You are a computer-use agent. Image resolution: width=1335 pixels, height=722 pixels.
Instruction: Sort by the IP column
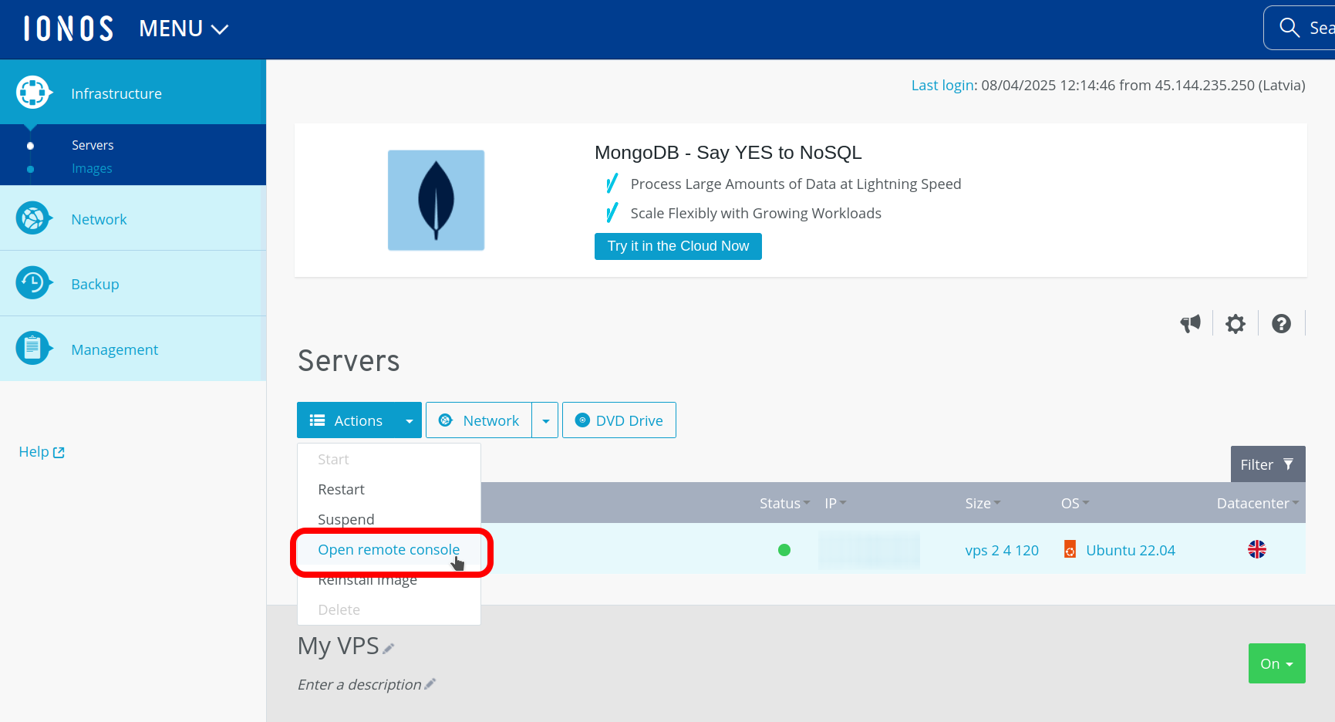pyautogui.click(x=835, y=504)
